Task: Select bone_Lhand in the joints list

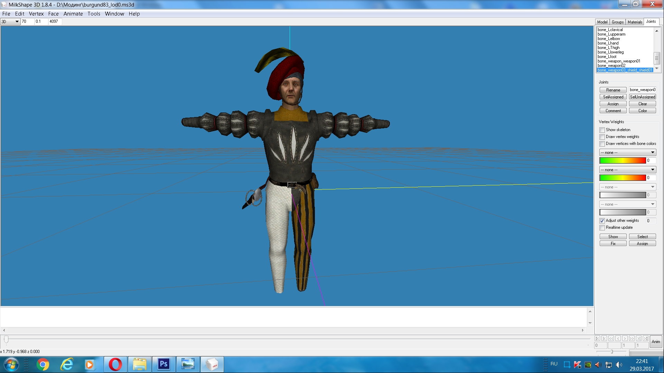Action: click(x=608, y=43)
